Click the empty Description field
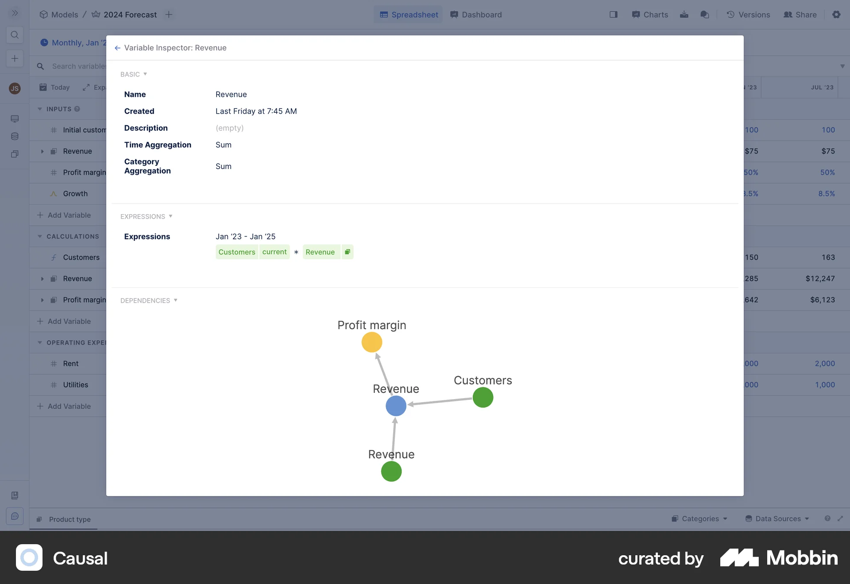The image size is (850, 584). [229, 128]
